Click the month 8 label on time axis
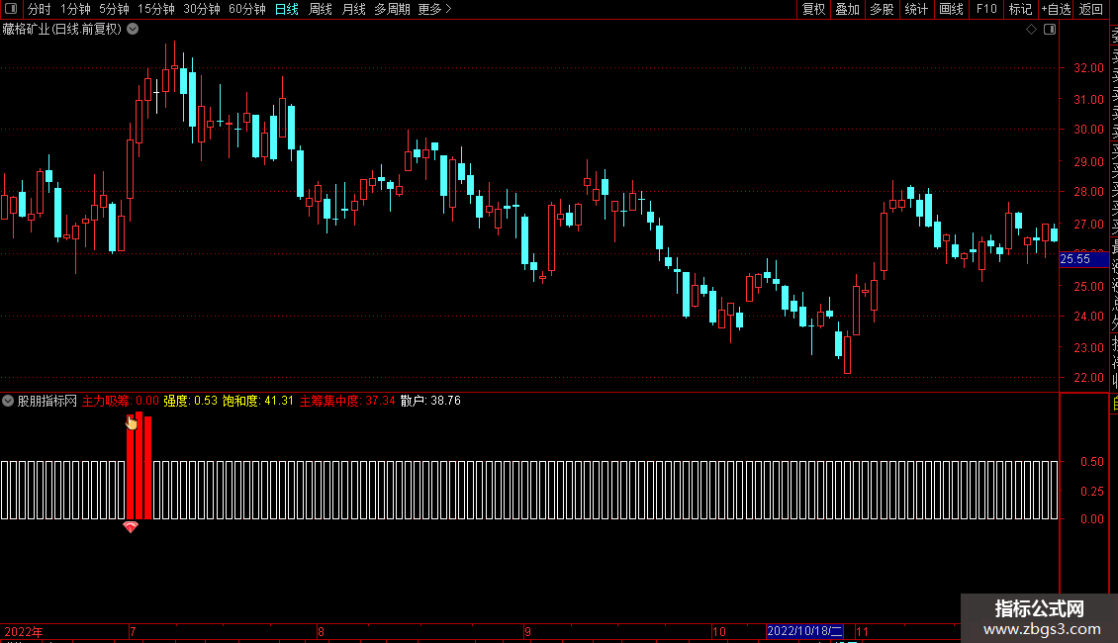Image resolution: width=1118 pixels, height=643 pixels. [x=321, y=631]
